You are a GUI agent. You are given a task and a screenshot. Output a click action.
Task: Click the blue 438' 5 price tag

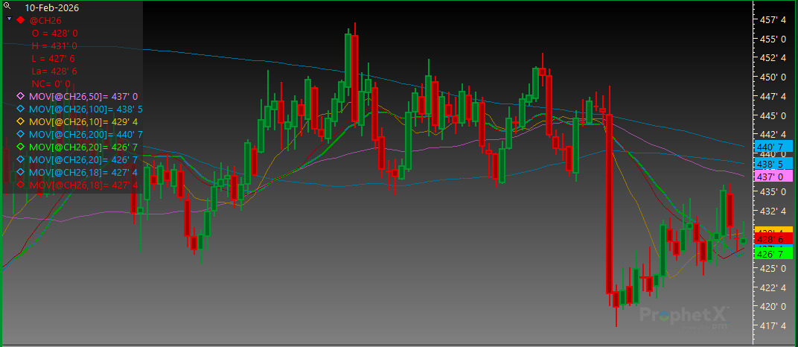(769, 164)
